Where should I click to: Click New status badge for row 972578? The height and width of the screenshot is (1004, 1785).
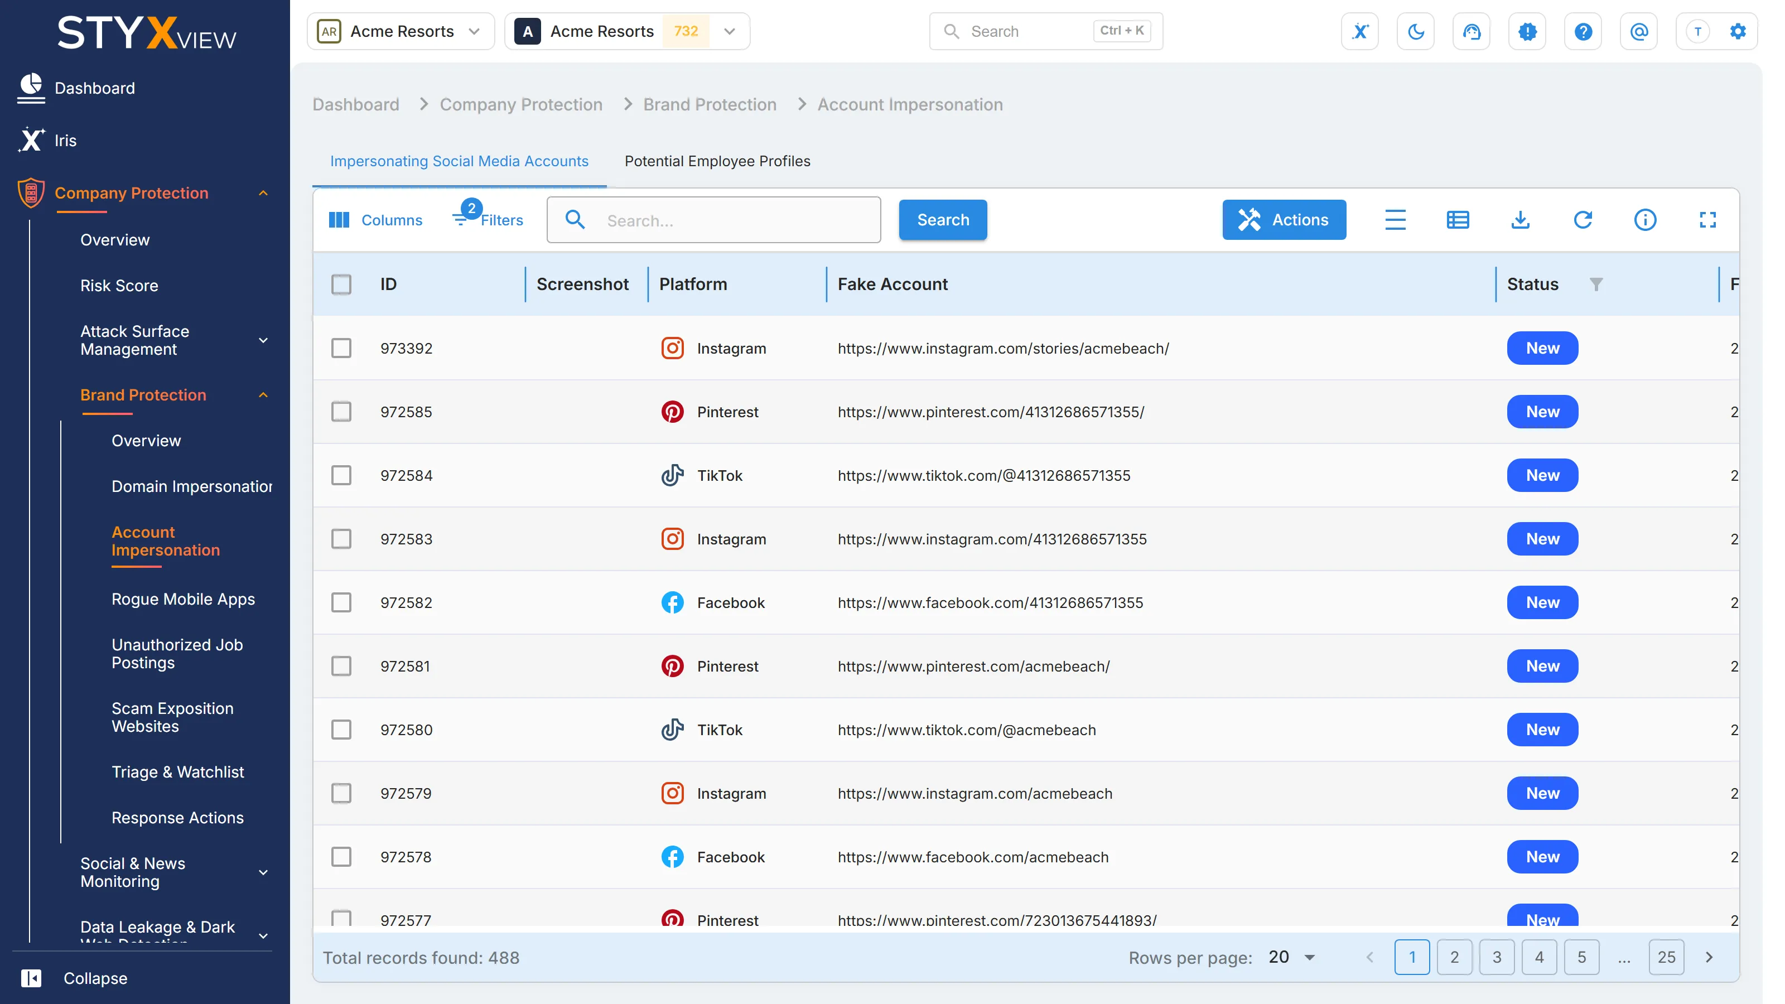pos(1542,856)
